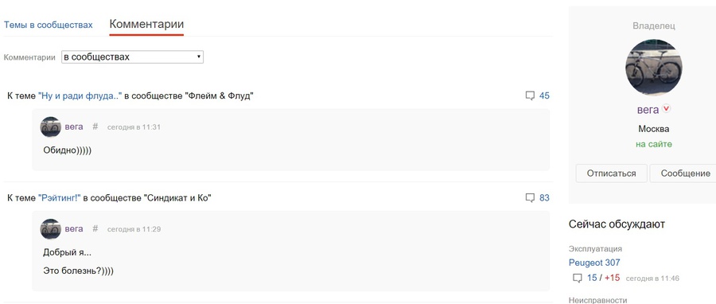Open comment count icon showing 45
This screenshot has width=716, height=304.
(530, 95)
